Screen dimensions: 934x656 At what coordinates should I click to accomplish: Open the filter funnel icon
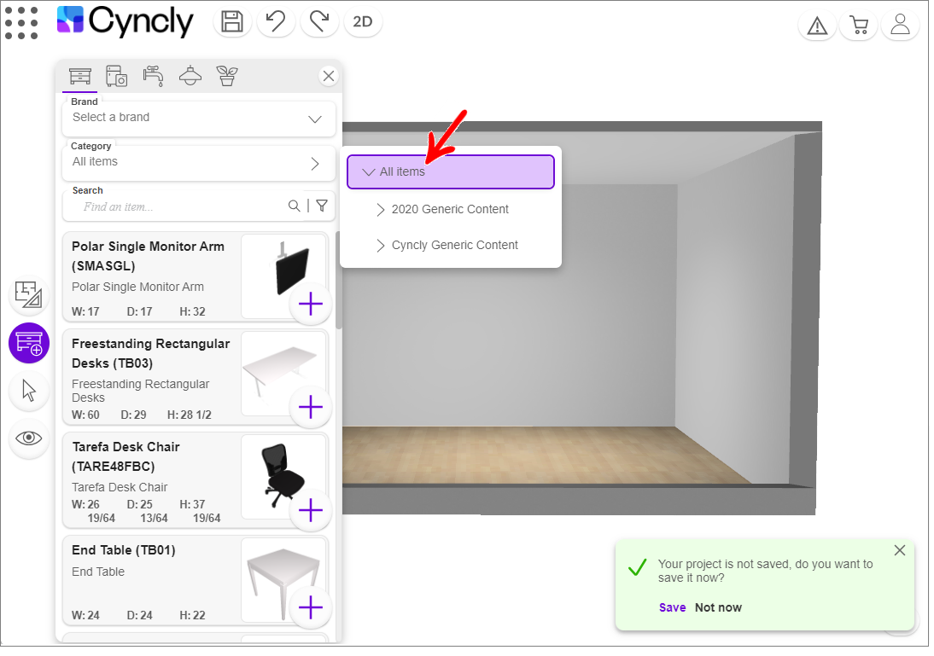[x=322, y=206]
